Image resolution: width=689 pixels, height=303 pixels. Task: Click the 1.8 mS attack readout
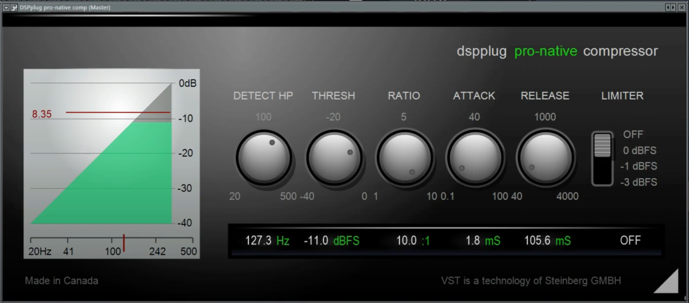(483, 241)
